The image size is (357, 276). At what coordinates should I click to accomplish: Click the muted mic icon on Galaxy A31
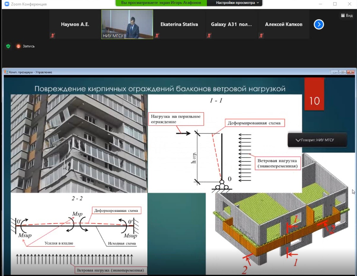(209, 36)
